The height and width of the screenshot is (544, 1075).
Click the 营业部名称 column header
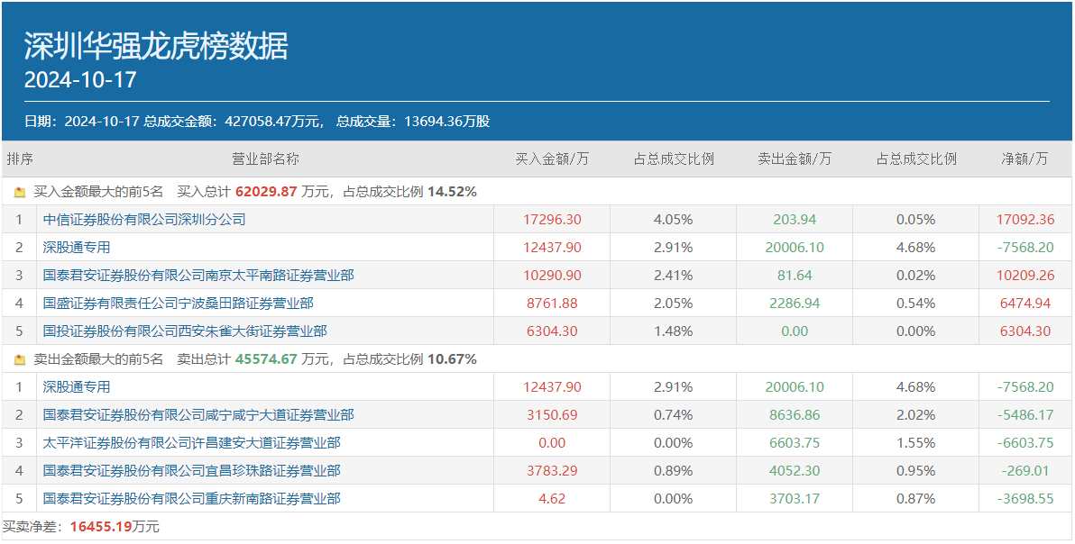click(265, 159)
